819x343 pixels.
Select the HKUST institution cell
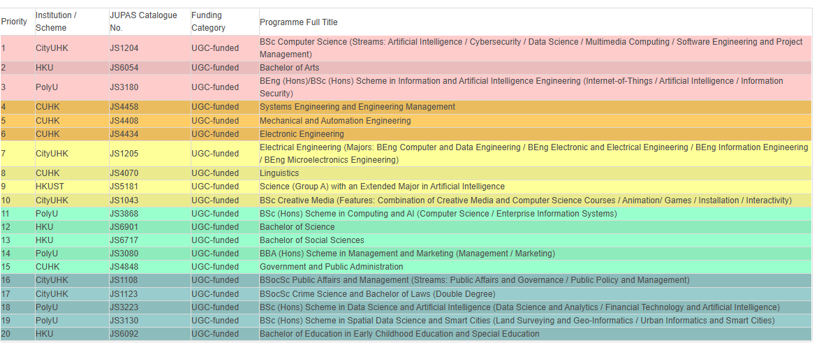[50, 187]
